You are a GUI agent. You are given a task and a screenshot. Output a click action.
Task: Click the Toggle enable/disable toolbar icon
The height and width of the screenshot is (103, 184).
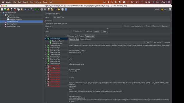(x=32, y=9)
